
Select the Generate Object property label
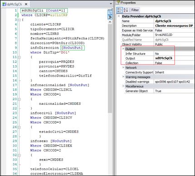136,91
